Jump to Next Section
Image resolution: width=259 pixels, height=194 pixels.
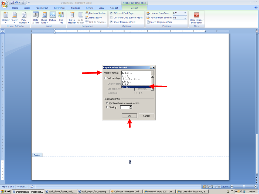tap(94, 18)
